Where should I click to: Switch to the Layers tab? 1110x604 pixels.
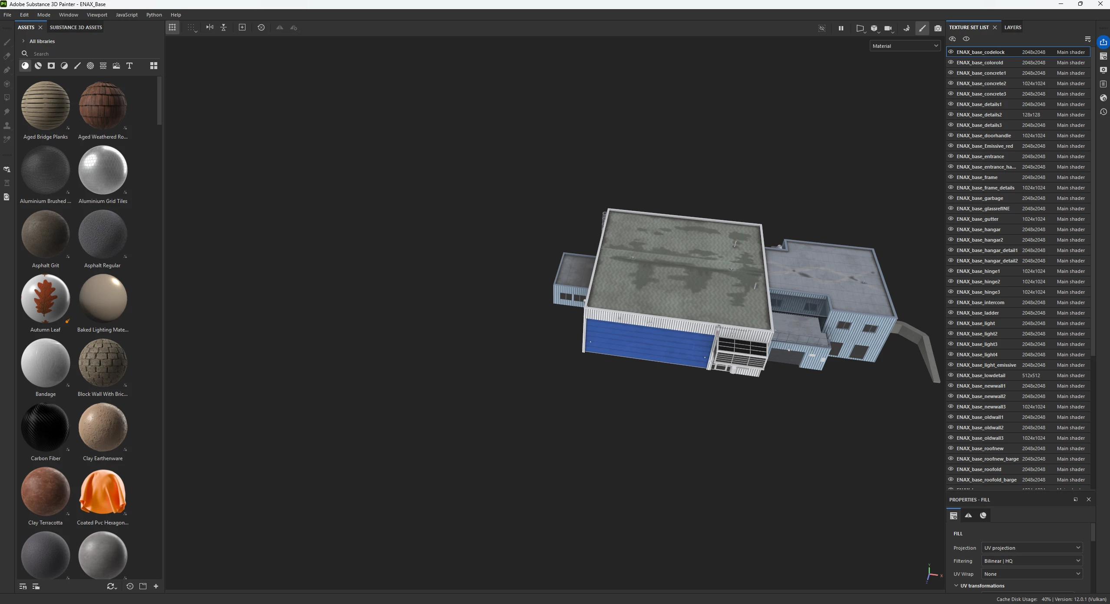[x=1012, y=27]
